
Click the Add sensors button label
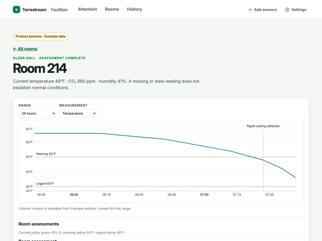pyautogui.click(x=265, y=10)
